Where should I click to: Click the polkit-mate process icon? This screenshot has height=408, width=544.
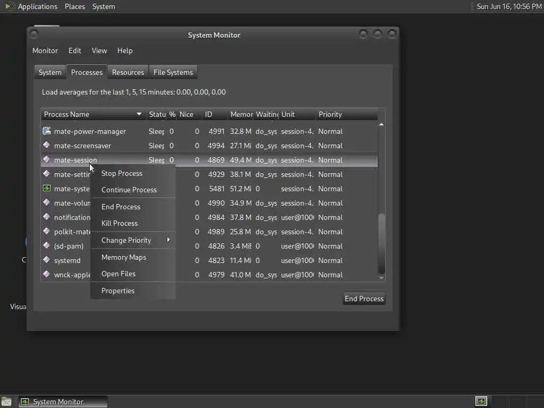point(47,231)
